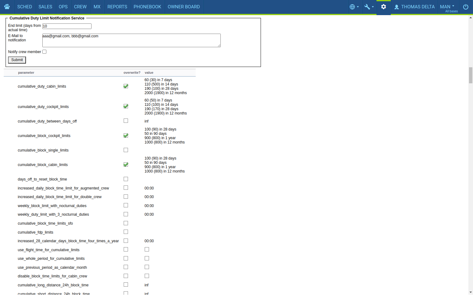Uncheck overwrite for cumulative_block_cabin_limits

pos(126,165)
